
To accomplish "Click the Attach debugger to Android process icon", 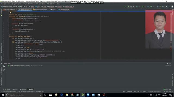I will 151,6.
